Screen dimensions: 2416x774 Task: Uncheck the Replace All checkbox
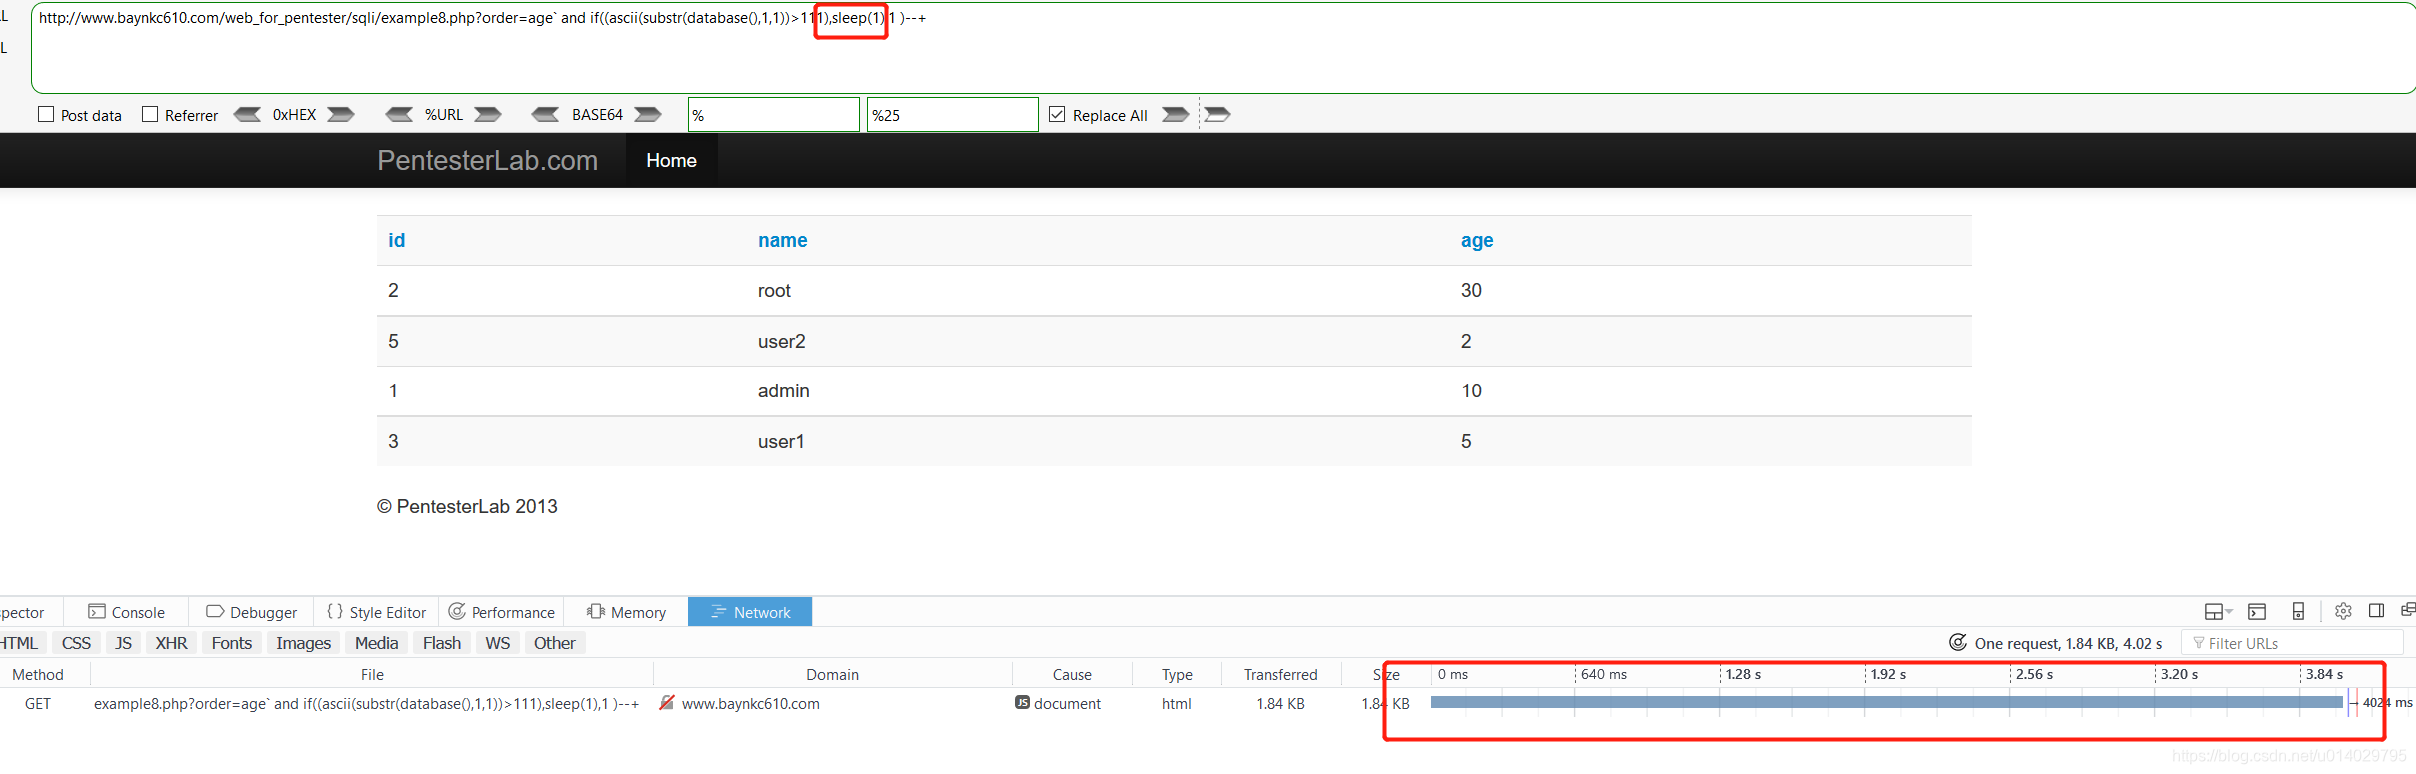1057,114
